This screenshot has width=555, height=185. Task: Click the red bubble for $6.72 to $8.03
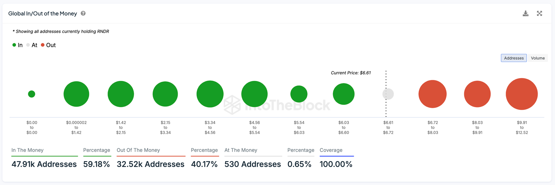pyautogui.click(x=433, y=94)
